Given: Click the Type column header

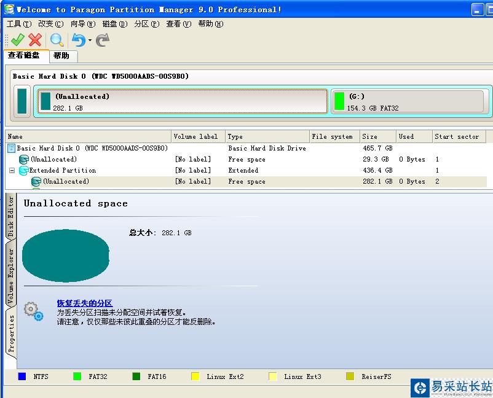Looking at the screenshot, I should point(267,136).
